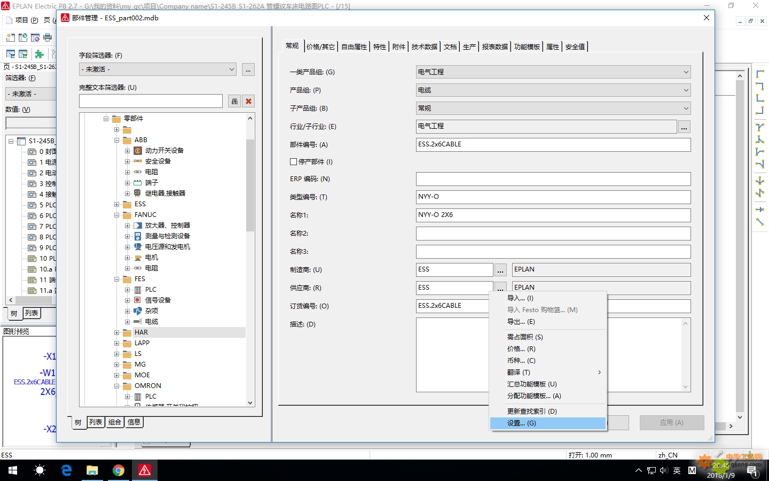Viewport: 769px width, 481px height.
Task: Click the 部件编号 input field
Action: (x=553, y=145)
